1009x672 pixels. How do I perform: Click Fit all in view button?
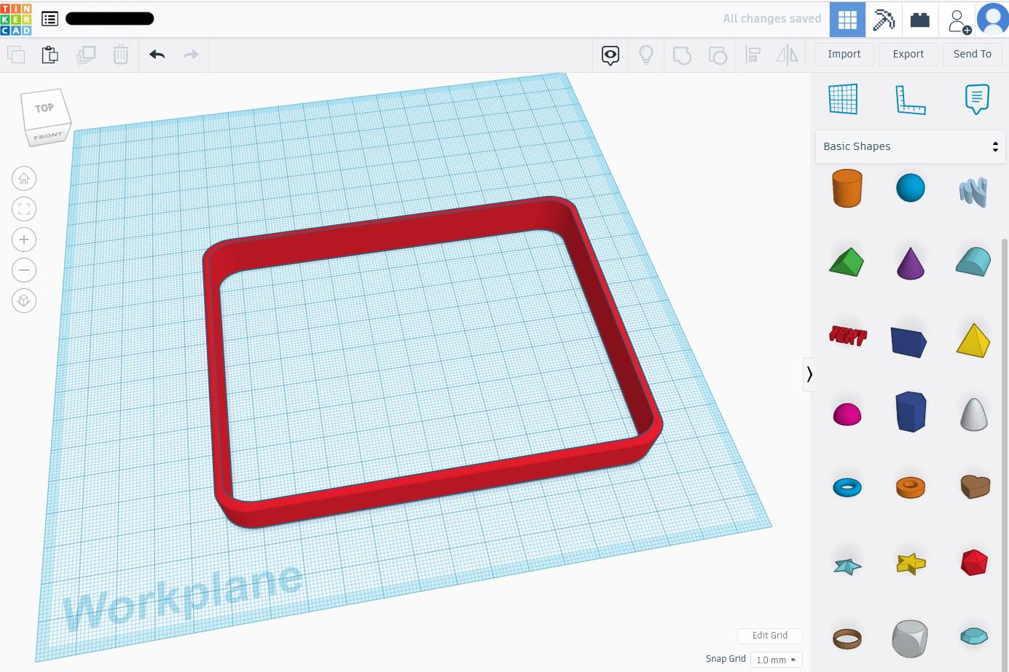24,209
